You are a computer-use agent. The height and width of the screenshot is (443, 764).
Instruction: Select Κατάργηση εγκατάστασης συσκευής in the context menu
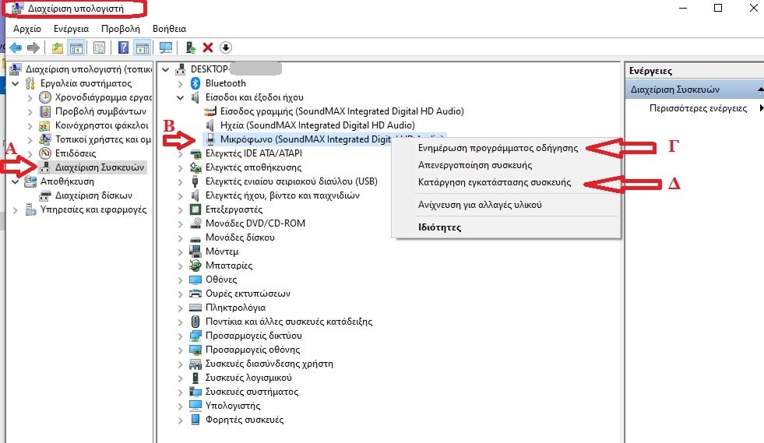coord(495,183)
